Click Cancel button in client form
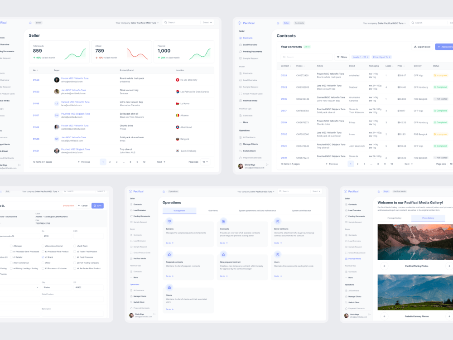Image resolution: width=453 pixels, height=340 pixels. click(x=83, y=206)
